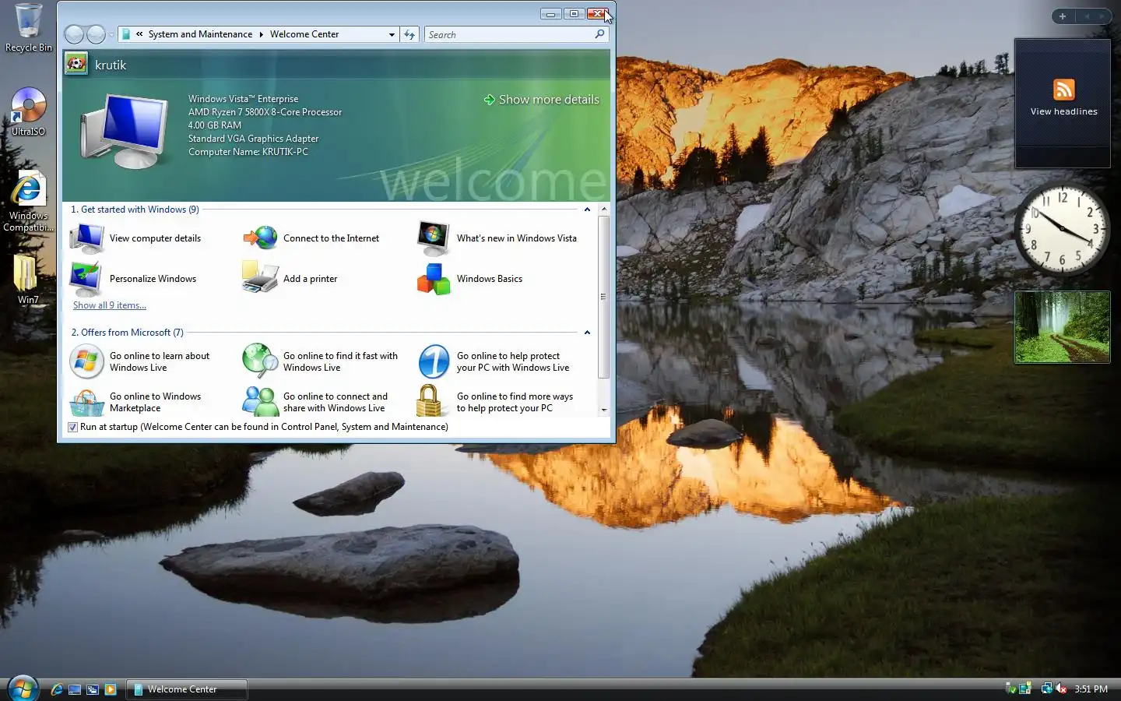Click System and Maintenance breadcrumb
The image size is (1121, 701).
(200, 34)
